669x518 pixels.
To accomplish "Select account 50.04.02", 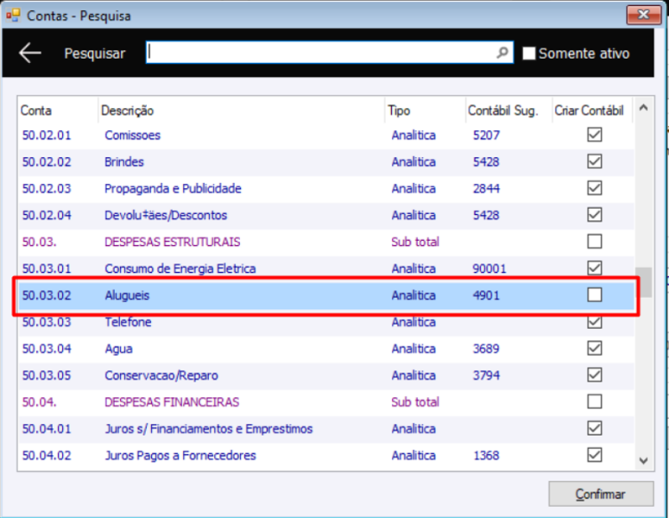I will [47, 455].
